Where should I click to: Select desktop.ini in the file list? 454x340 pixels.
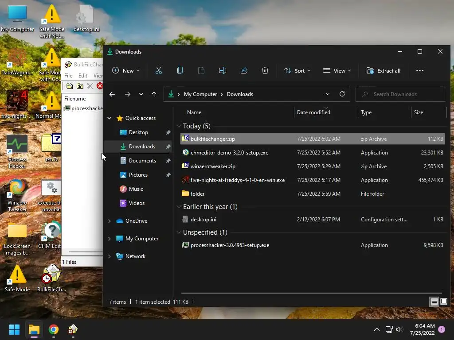[313, 220]
